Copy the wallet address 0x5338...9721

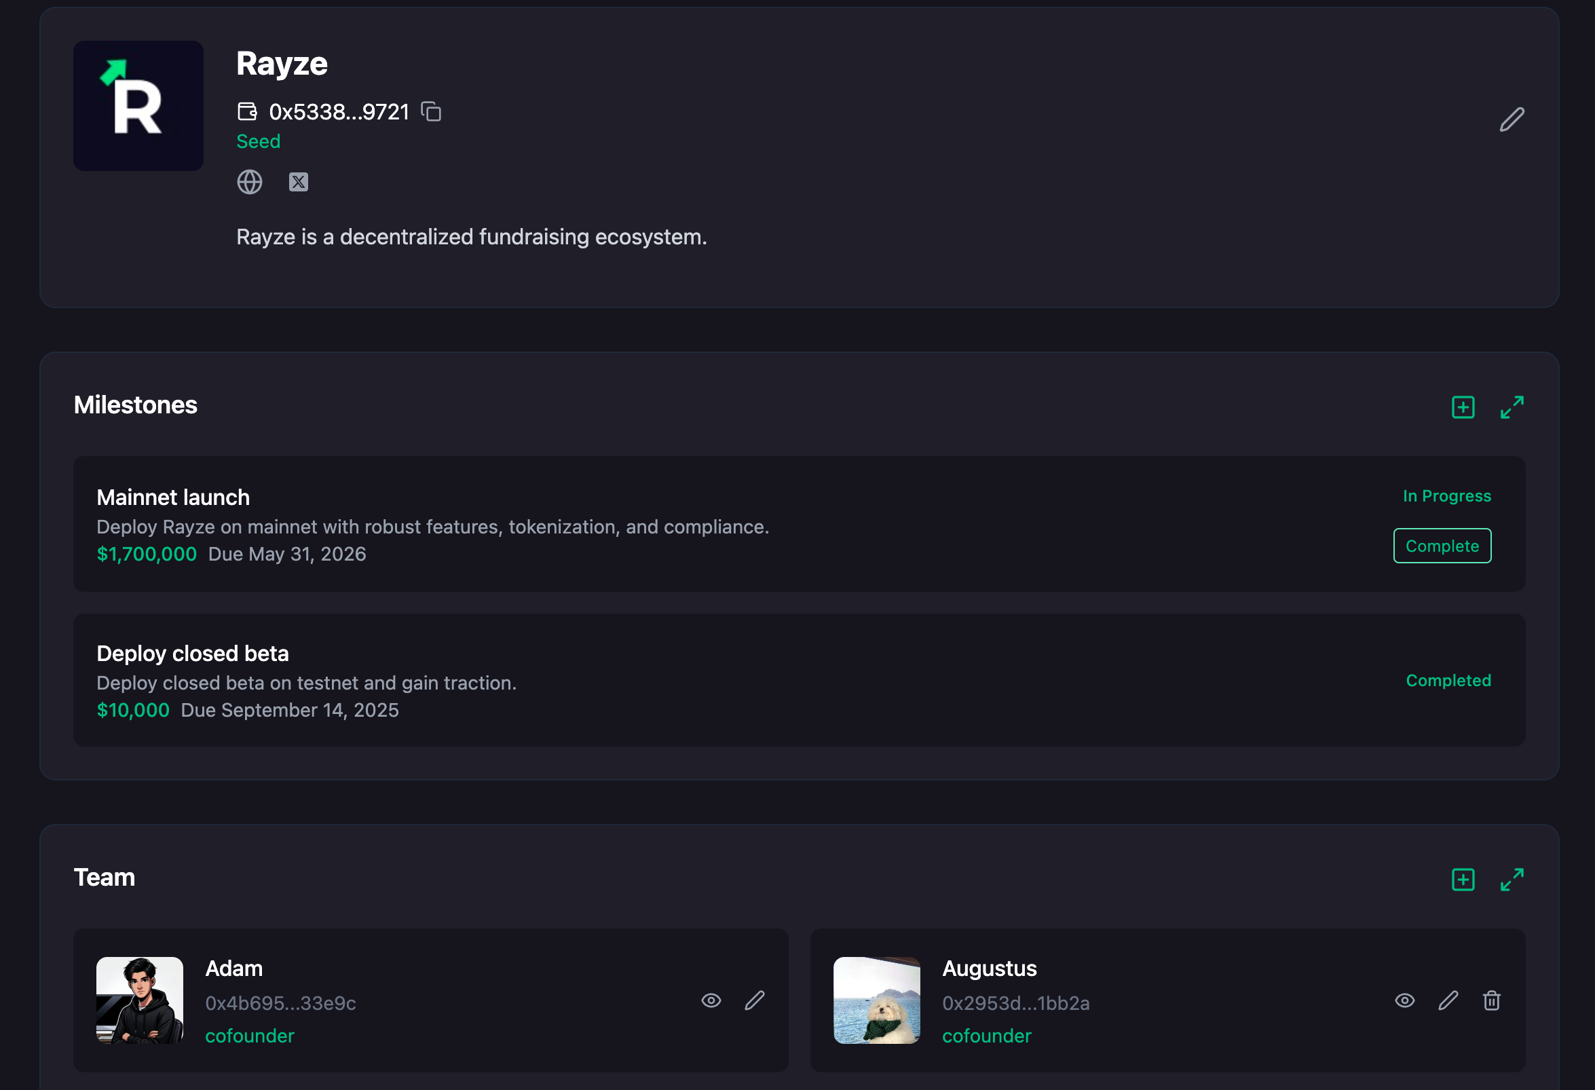[x=431, y=111]
